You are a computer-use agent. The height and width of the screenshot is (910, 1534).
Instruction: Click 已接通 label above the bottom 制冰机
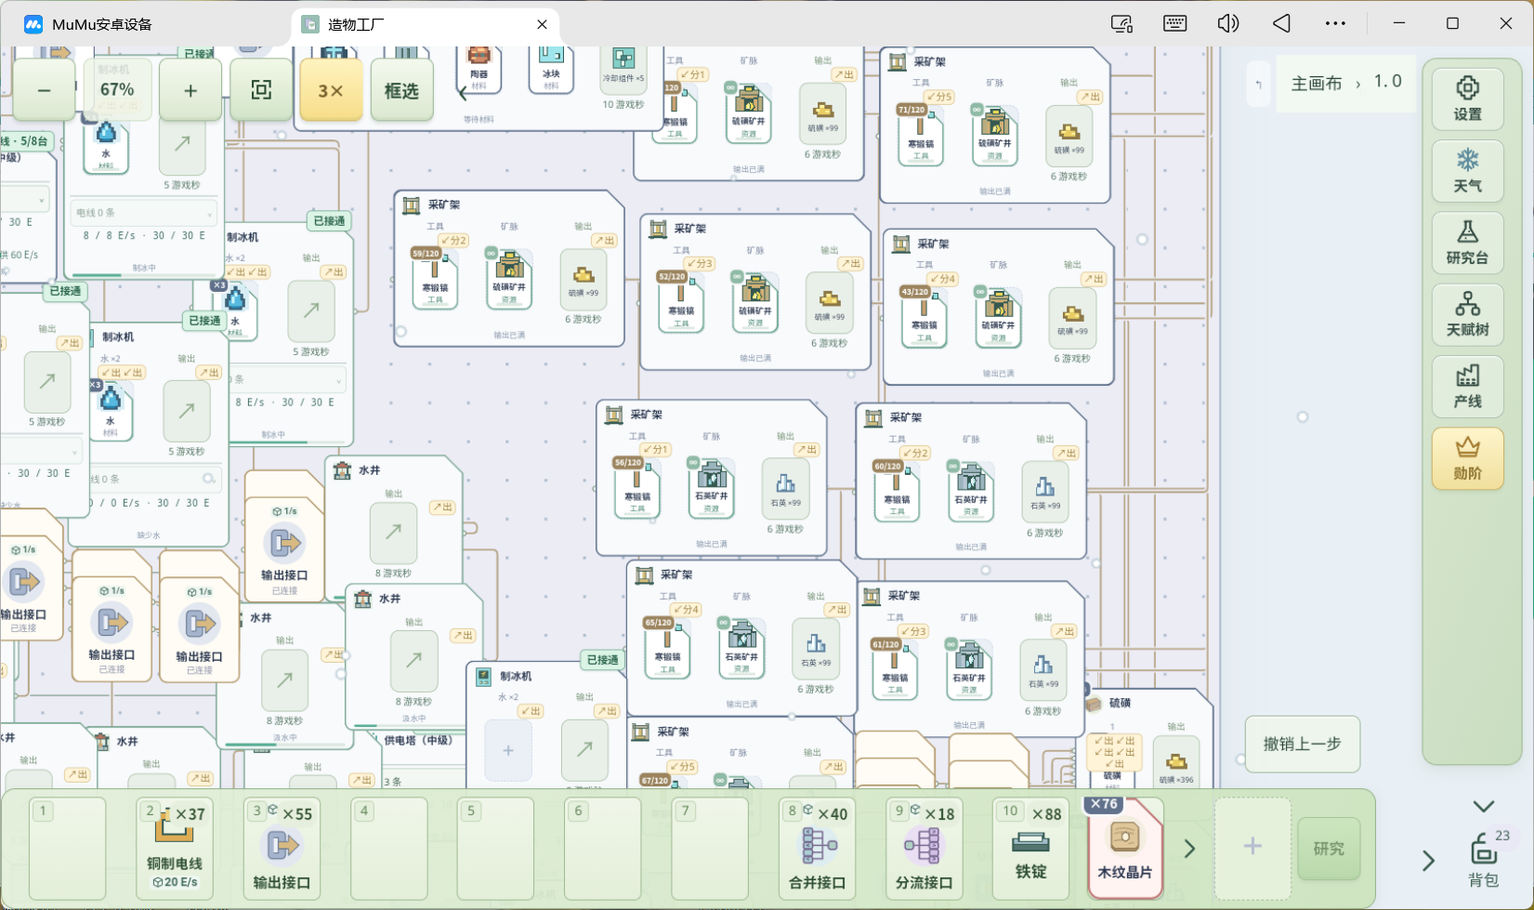coord(602,660)
